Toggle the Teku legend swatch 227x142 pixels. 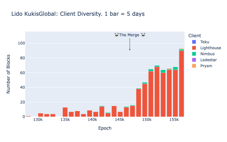[x=194, y=42]
